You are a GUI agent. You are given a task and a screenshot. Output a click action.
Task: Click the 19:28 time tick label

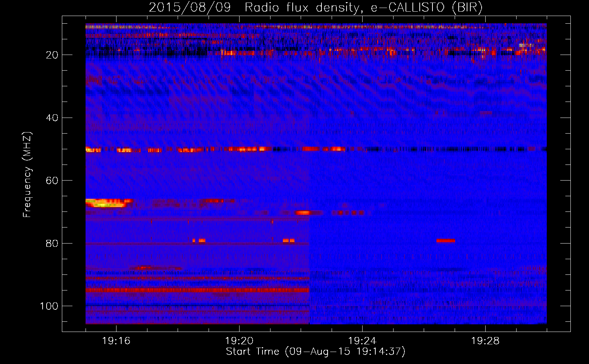coord(485,341)
